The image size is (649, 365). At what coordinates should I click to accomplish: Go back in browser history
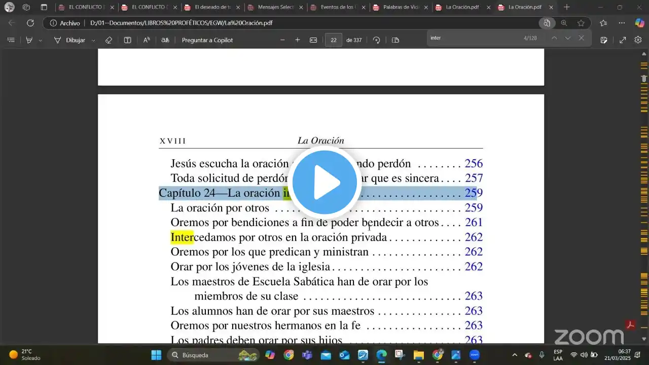[12, 23]
